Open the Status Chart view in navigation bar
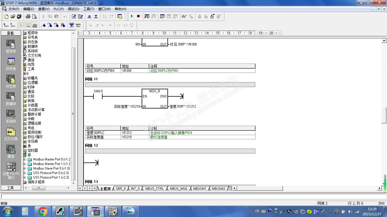Screen dimensions: 387x217 [x=11, y=82]
